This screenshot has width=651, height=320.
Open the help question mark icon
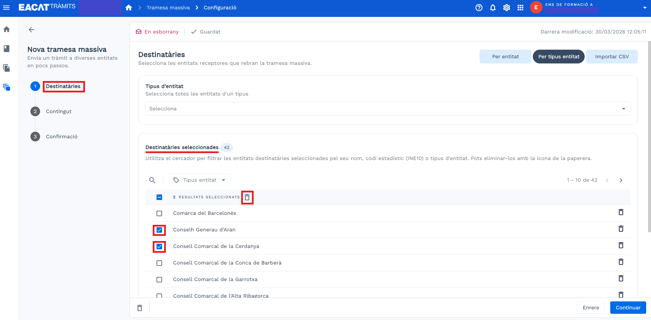pos(479,8)
